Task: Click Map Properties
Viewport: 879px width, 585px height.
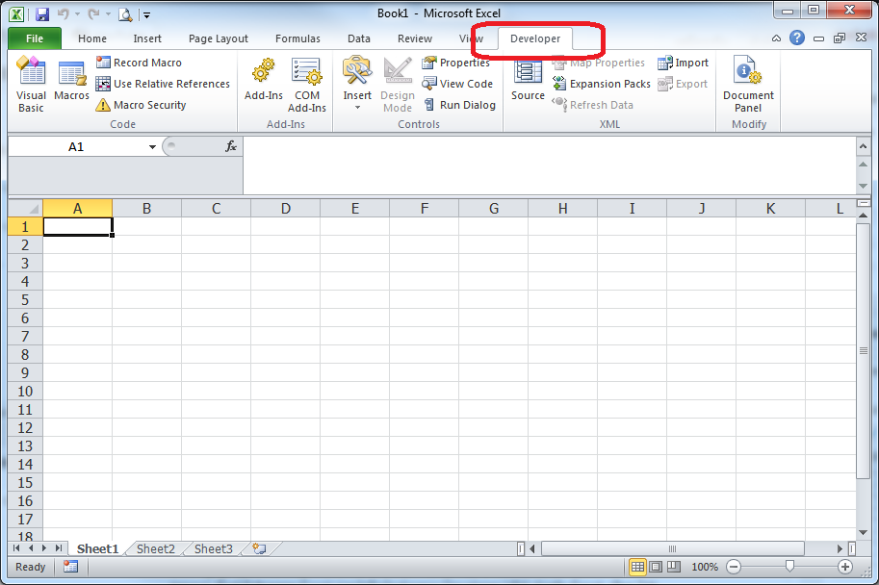Action: pos(598,63)
